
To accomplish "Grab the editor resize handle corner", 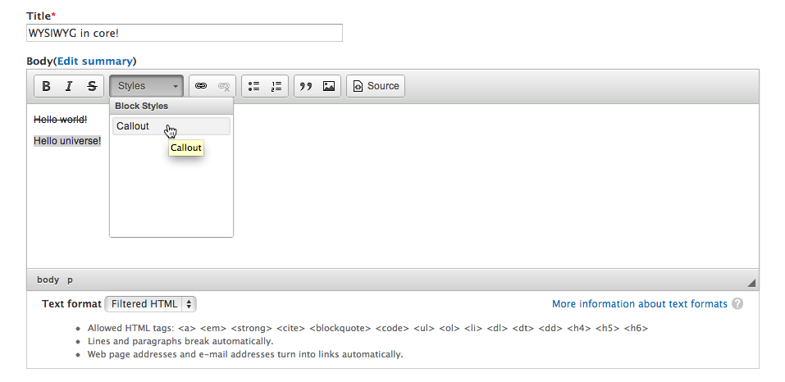I will [x=751, y=283].
